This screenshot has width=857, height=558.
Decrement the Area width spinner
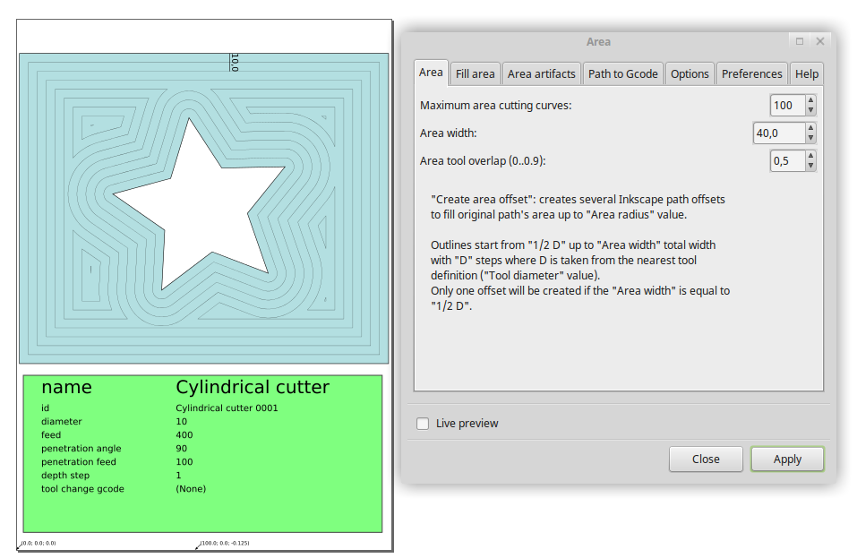[x=810, y=138]
